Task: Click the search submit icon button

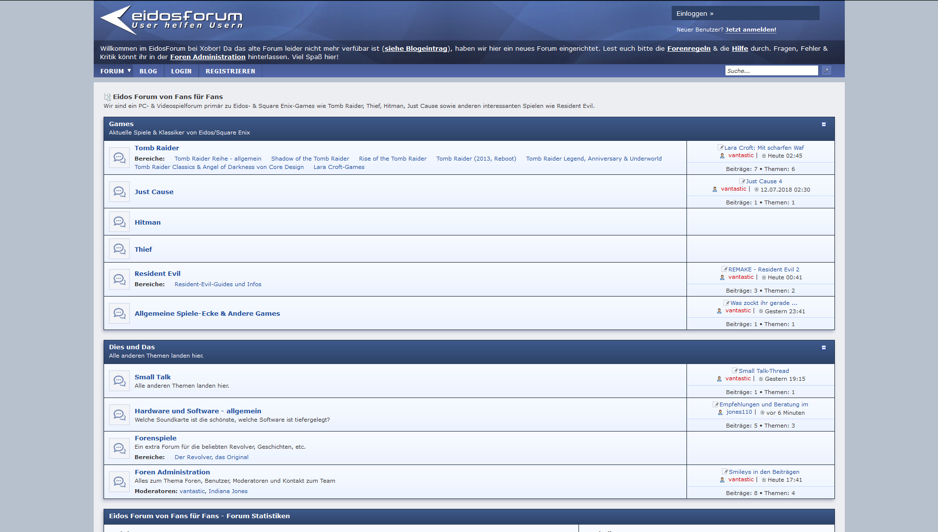Action: pos(826,70)
